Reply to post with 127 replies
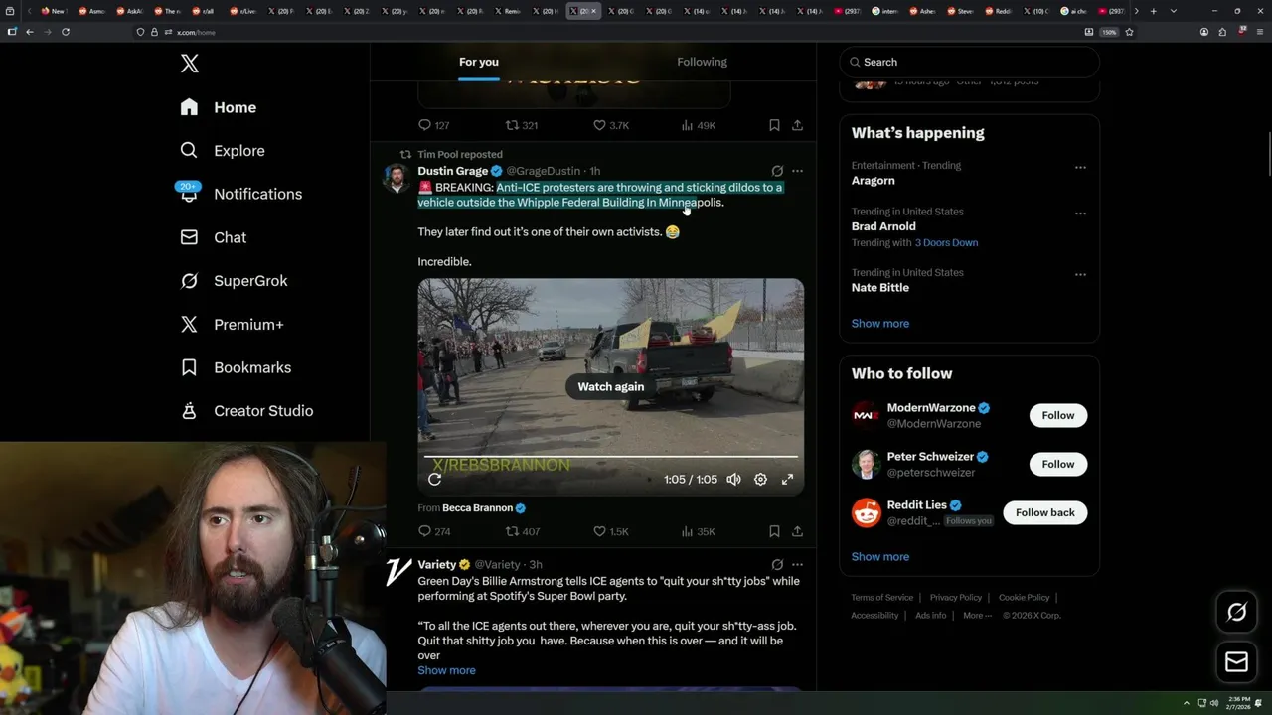 point(434,125)
